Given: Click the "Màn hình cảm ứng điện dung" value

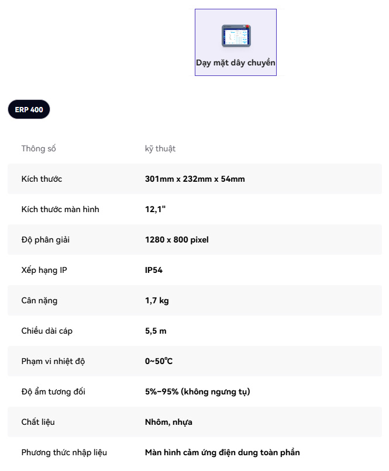Looking at the screenshot, I should tap(222, 452).
